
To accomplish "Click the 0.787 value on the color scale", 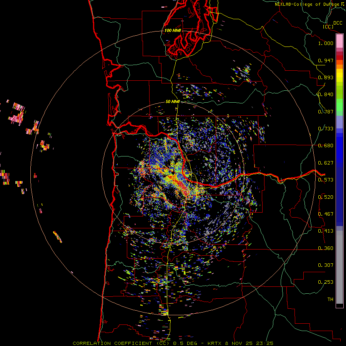I will point(326,111).
